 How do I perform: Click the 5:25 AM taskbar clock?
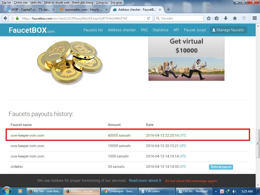(247, 191)
